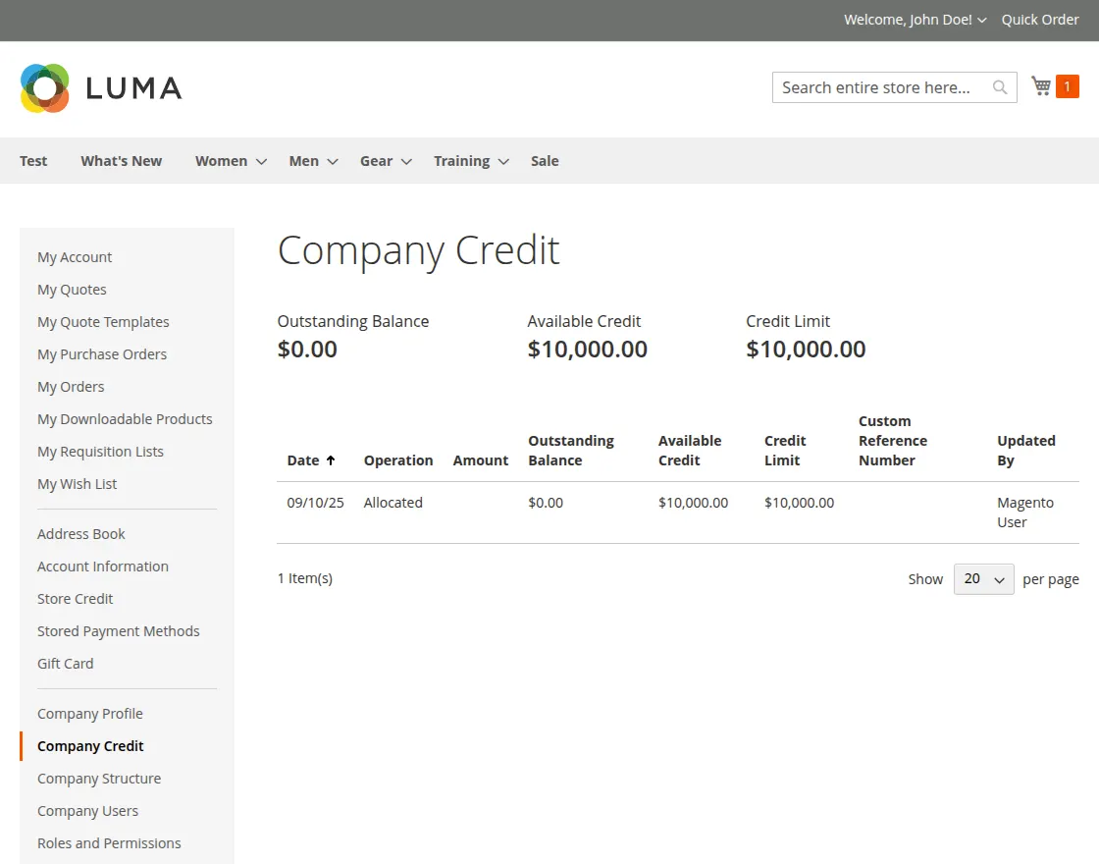The width and height of the screenshot is (1099, 864).
Task: Click the Credit Limit column header
Action: coord(785,451)
